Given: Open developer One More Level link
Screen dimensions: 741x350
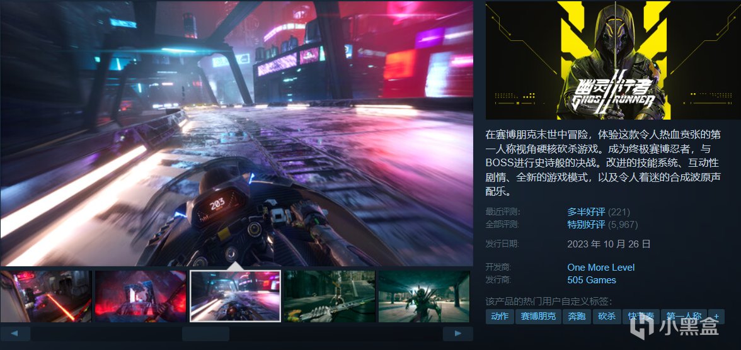Looking at the screenshot, I should coord(600,268).
